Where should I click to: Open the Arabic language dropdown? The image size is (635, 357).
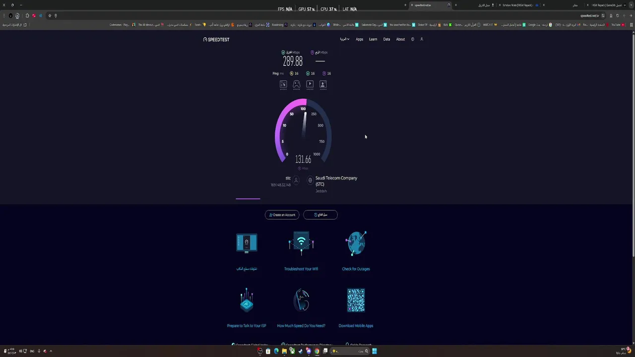click(x=344, y=39)
